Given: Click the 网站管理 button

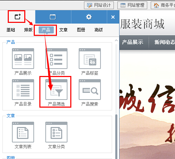Looking at the screenshot, I should (132, 5).
